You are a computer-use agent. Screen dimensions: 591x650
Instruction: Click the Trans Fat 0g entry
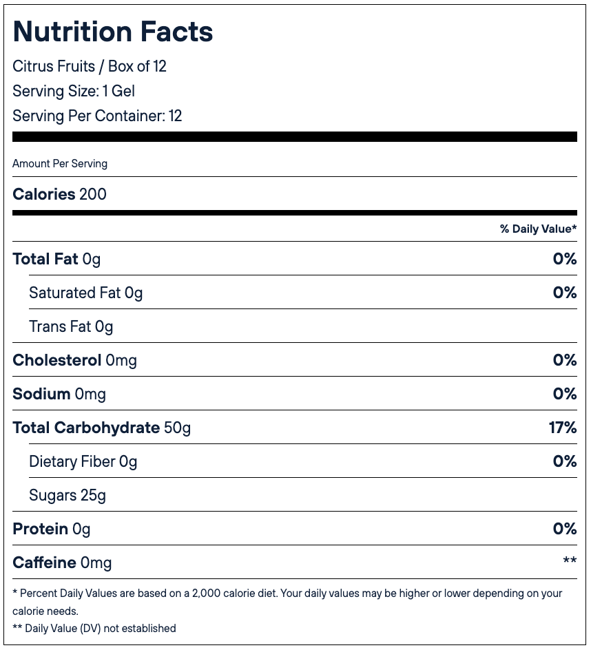71,326
